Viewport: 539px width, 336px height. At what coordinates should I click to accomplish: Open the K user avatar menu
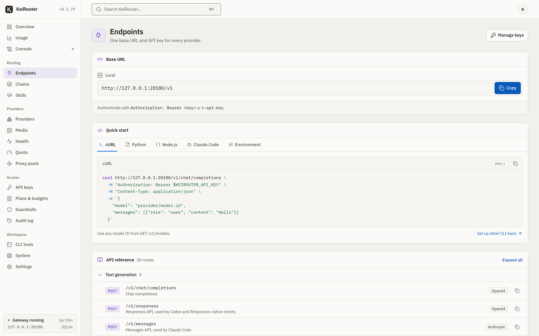[523, 9]
